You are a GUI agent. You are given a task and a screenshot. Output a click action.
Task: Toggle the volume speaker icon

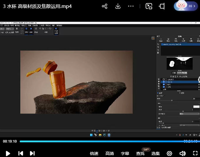[183, 153]
